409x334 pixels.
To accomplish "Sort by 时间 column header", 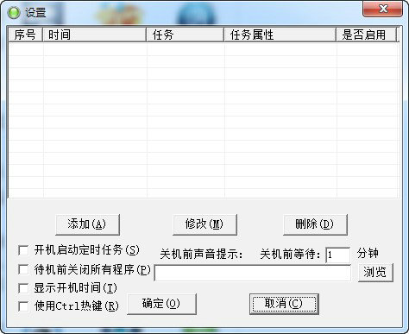I will pyautogui.click(x=94, y=35).
